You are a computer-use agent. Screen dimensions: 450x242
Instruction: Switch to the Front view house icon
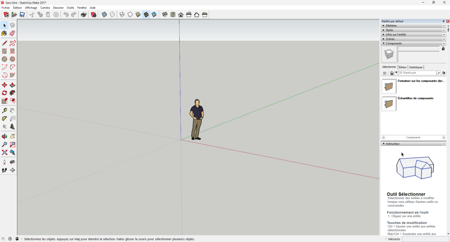(x=181, y=14)
